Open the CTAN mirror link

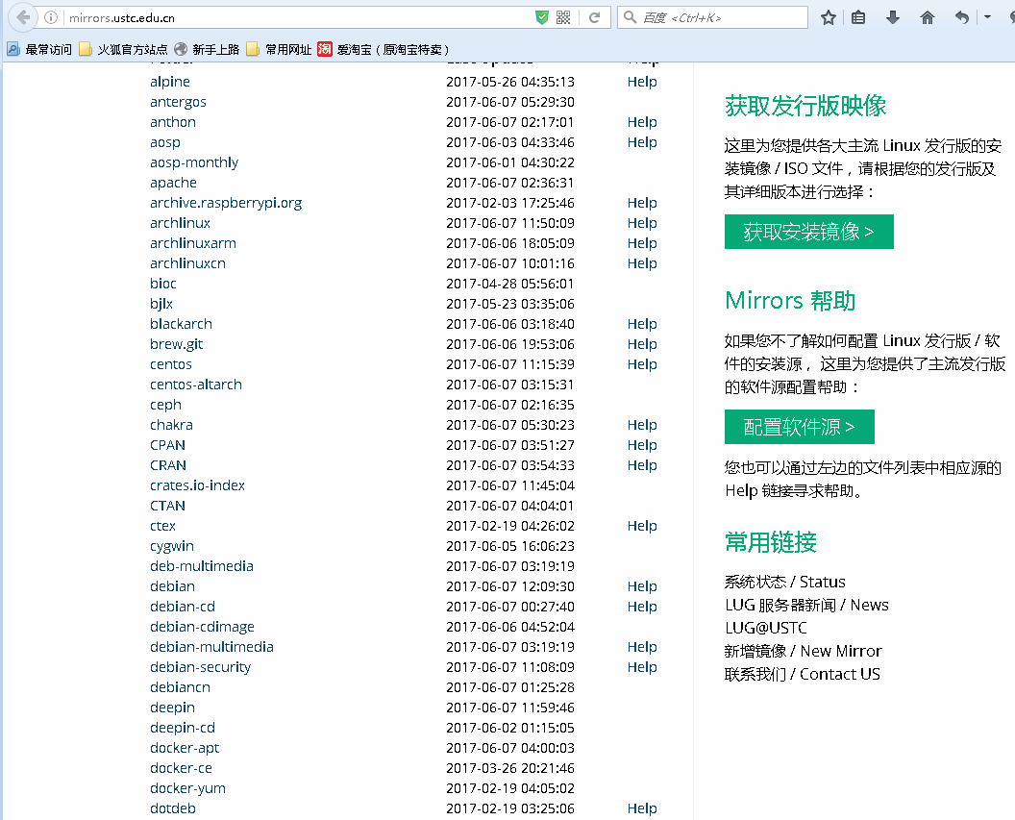(x=167, y=506)
